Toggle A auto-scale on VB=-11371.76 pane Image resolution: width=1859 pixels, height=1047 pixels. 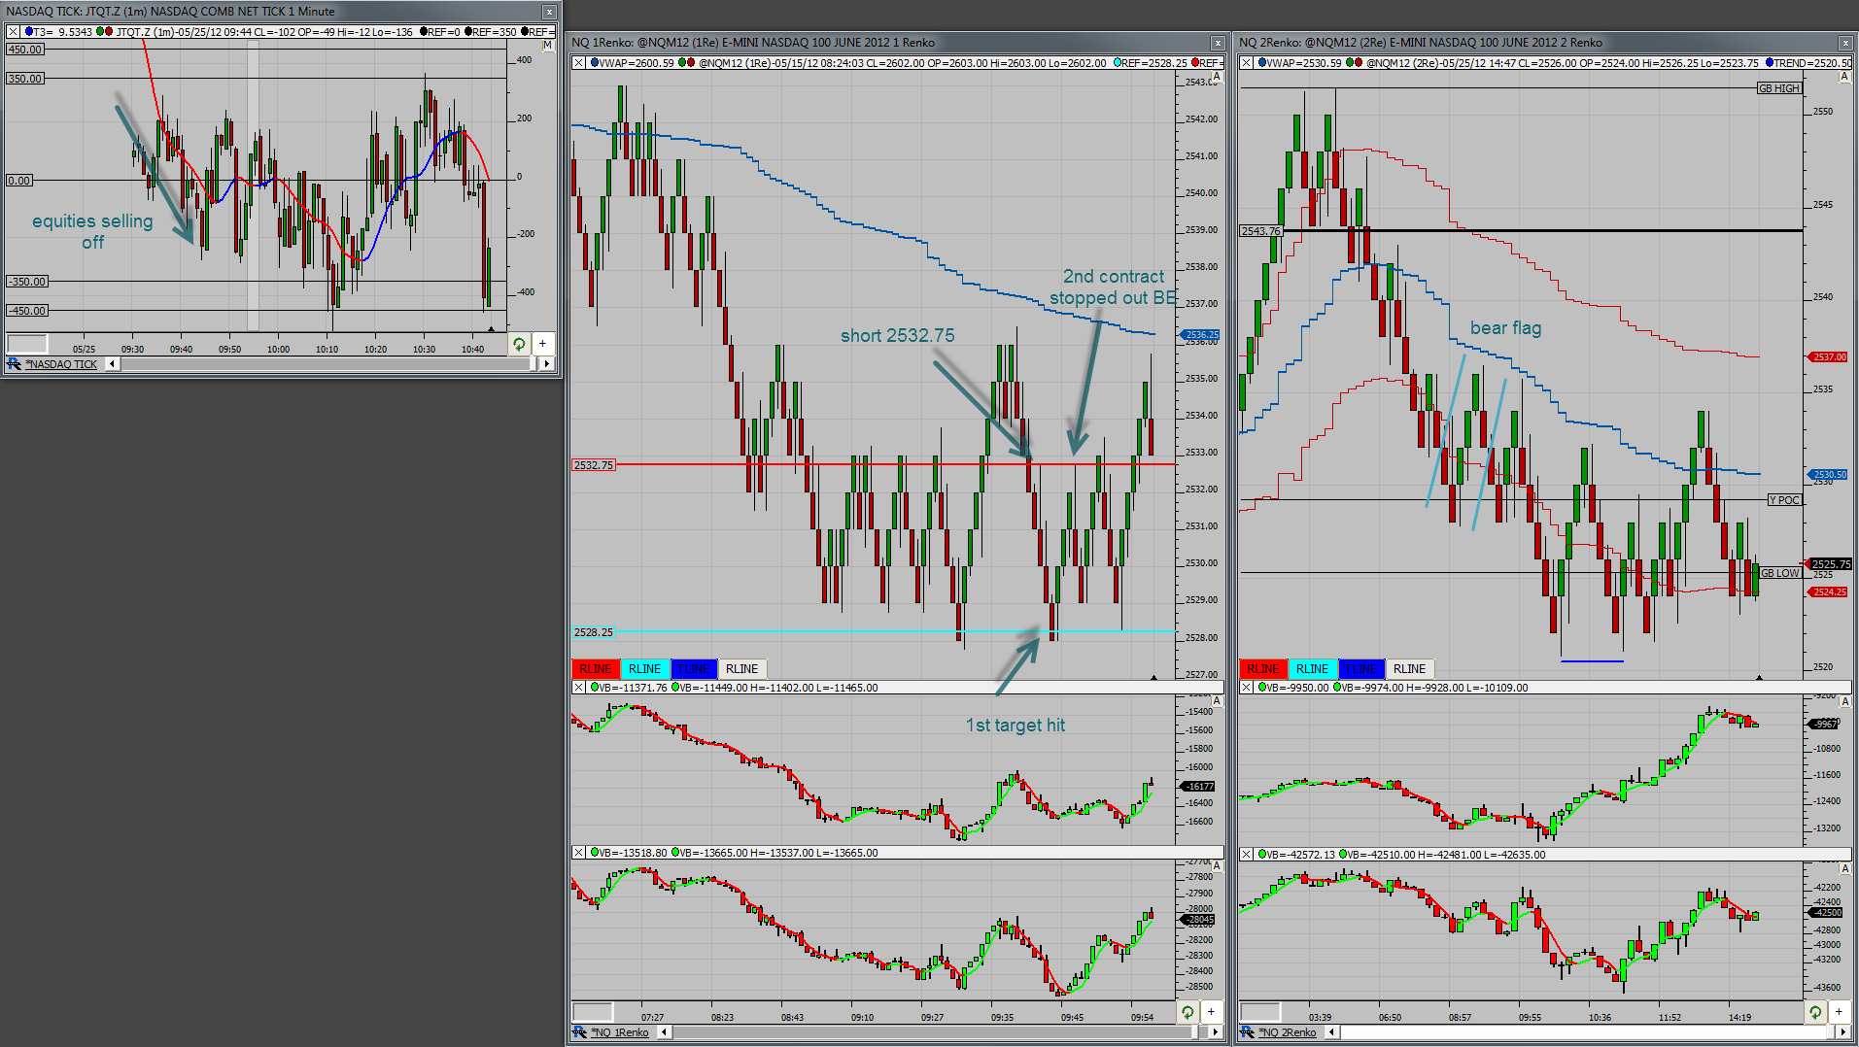(x=1217, y=701)
